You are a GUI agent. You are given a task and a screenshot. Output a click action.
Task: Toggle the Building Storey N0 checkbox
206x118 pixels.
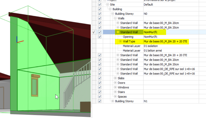(x=99, y=14)
